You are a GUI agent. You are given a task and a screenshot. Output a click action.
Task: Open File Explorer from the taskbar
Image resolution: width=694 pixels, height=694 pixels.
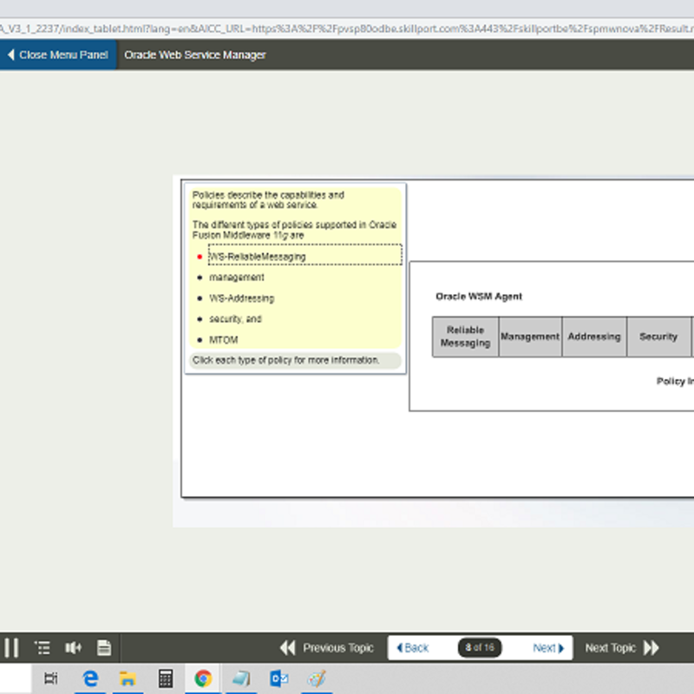[128, 678]
